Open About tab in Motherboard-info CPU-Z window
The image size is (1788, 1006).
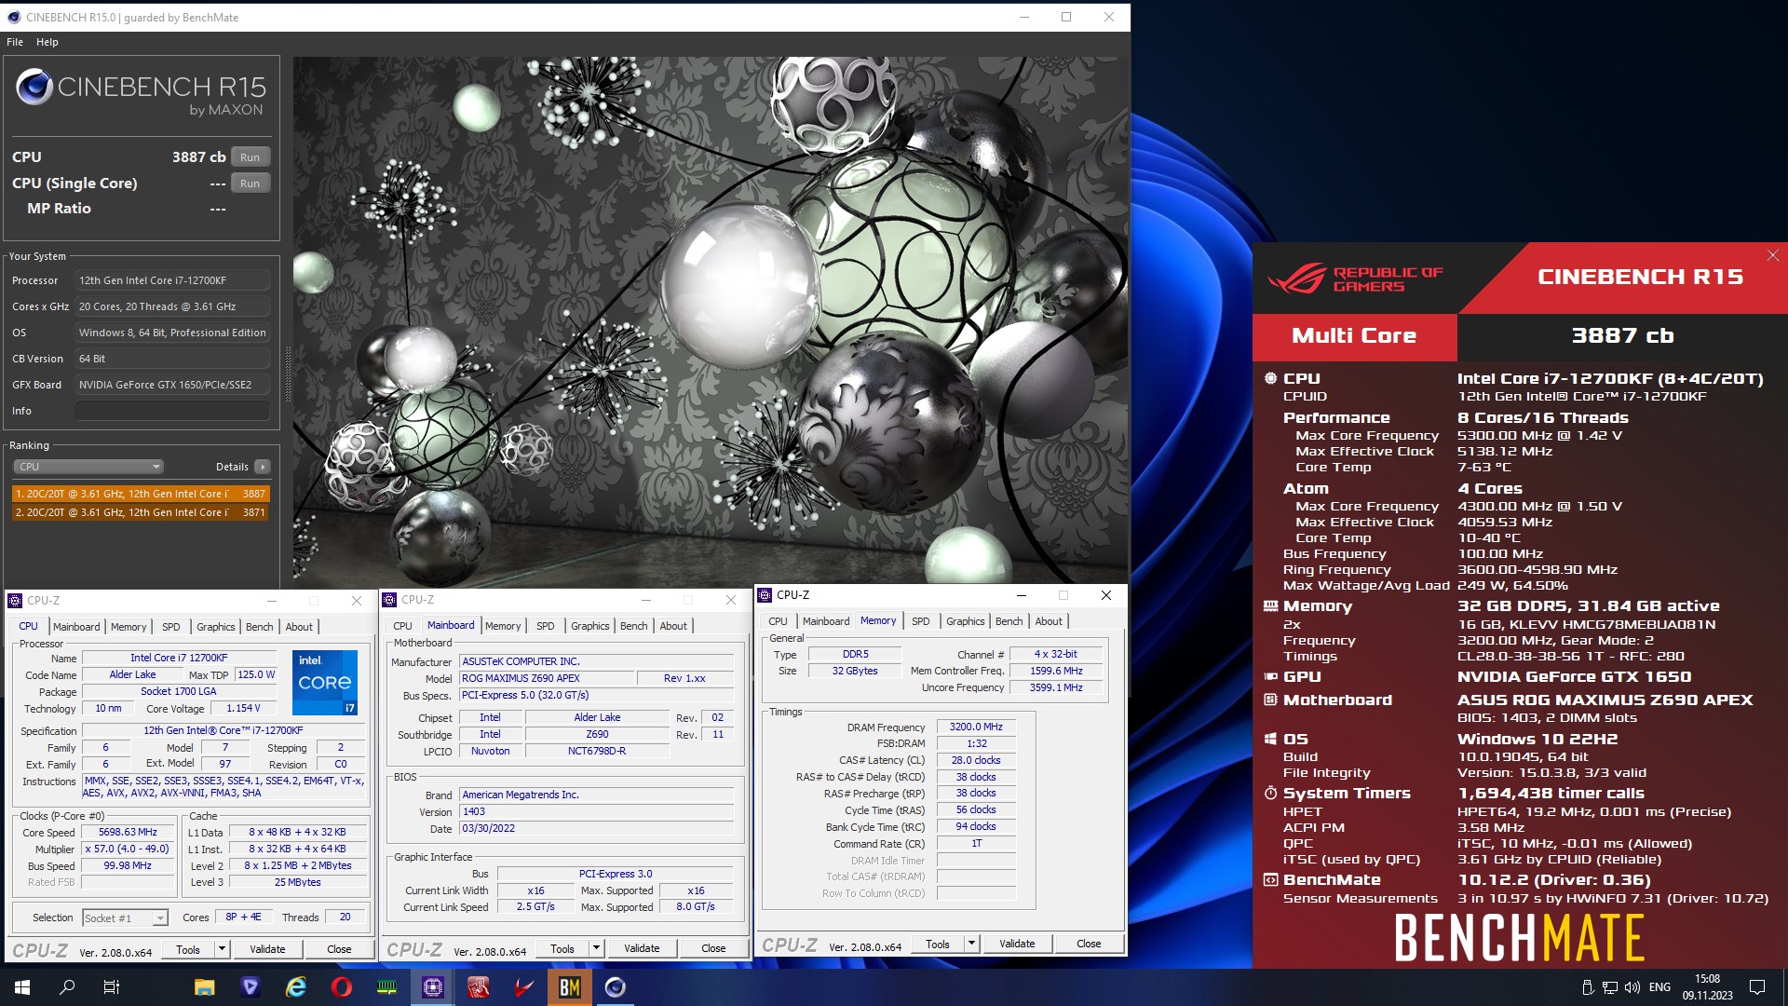coord(673,626)
